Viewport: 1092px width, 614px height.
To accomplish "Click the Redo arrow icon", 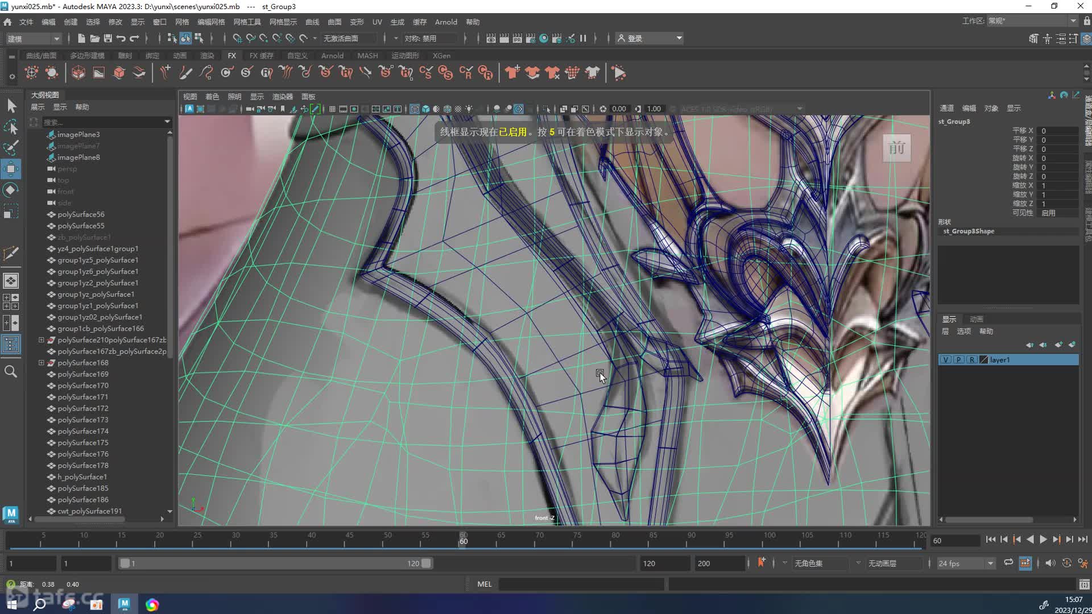I will click(x=135, y=38).
